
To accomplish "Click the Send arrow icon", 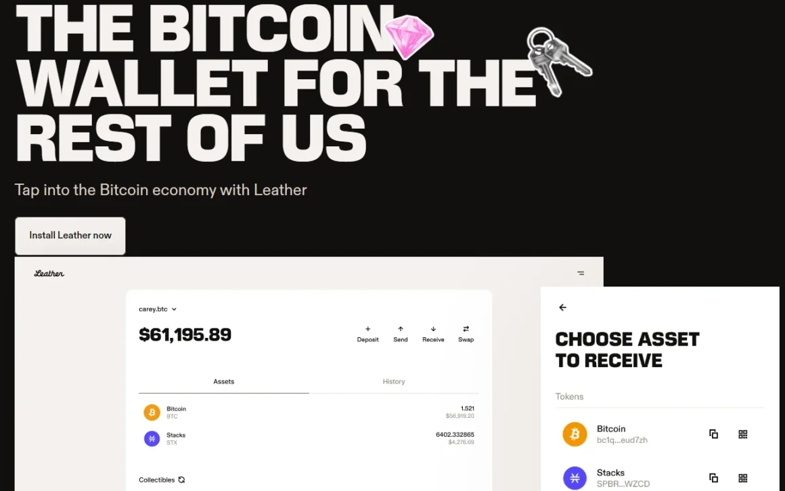I will click(x=401, y=329).
